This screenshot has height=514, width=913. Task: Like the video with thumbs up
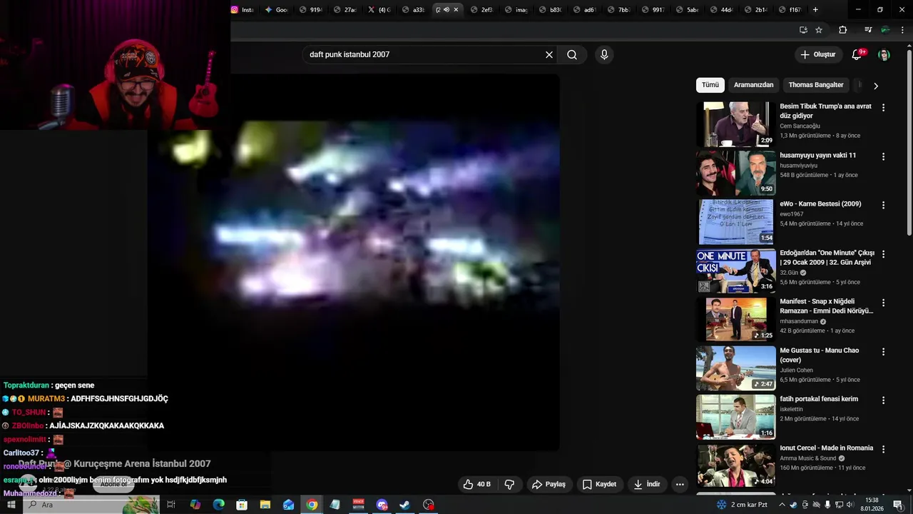click(477, 484)
